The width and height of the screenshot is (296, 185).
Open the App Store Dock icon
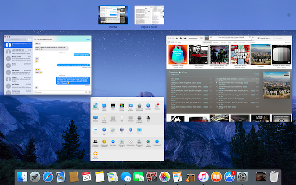230,176
